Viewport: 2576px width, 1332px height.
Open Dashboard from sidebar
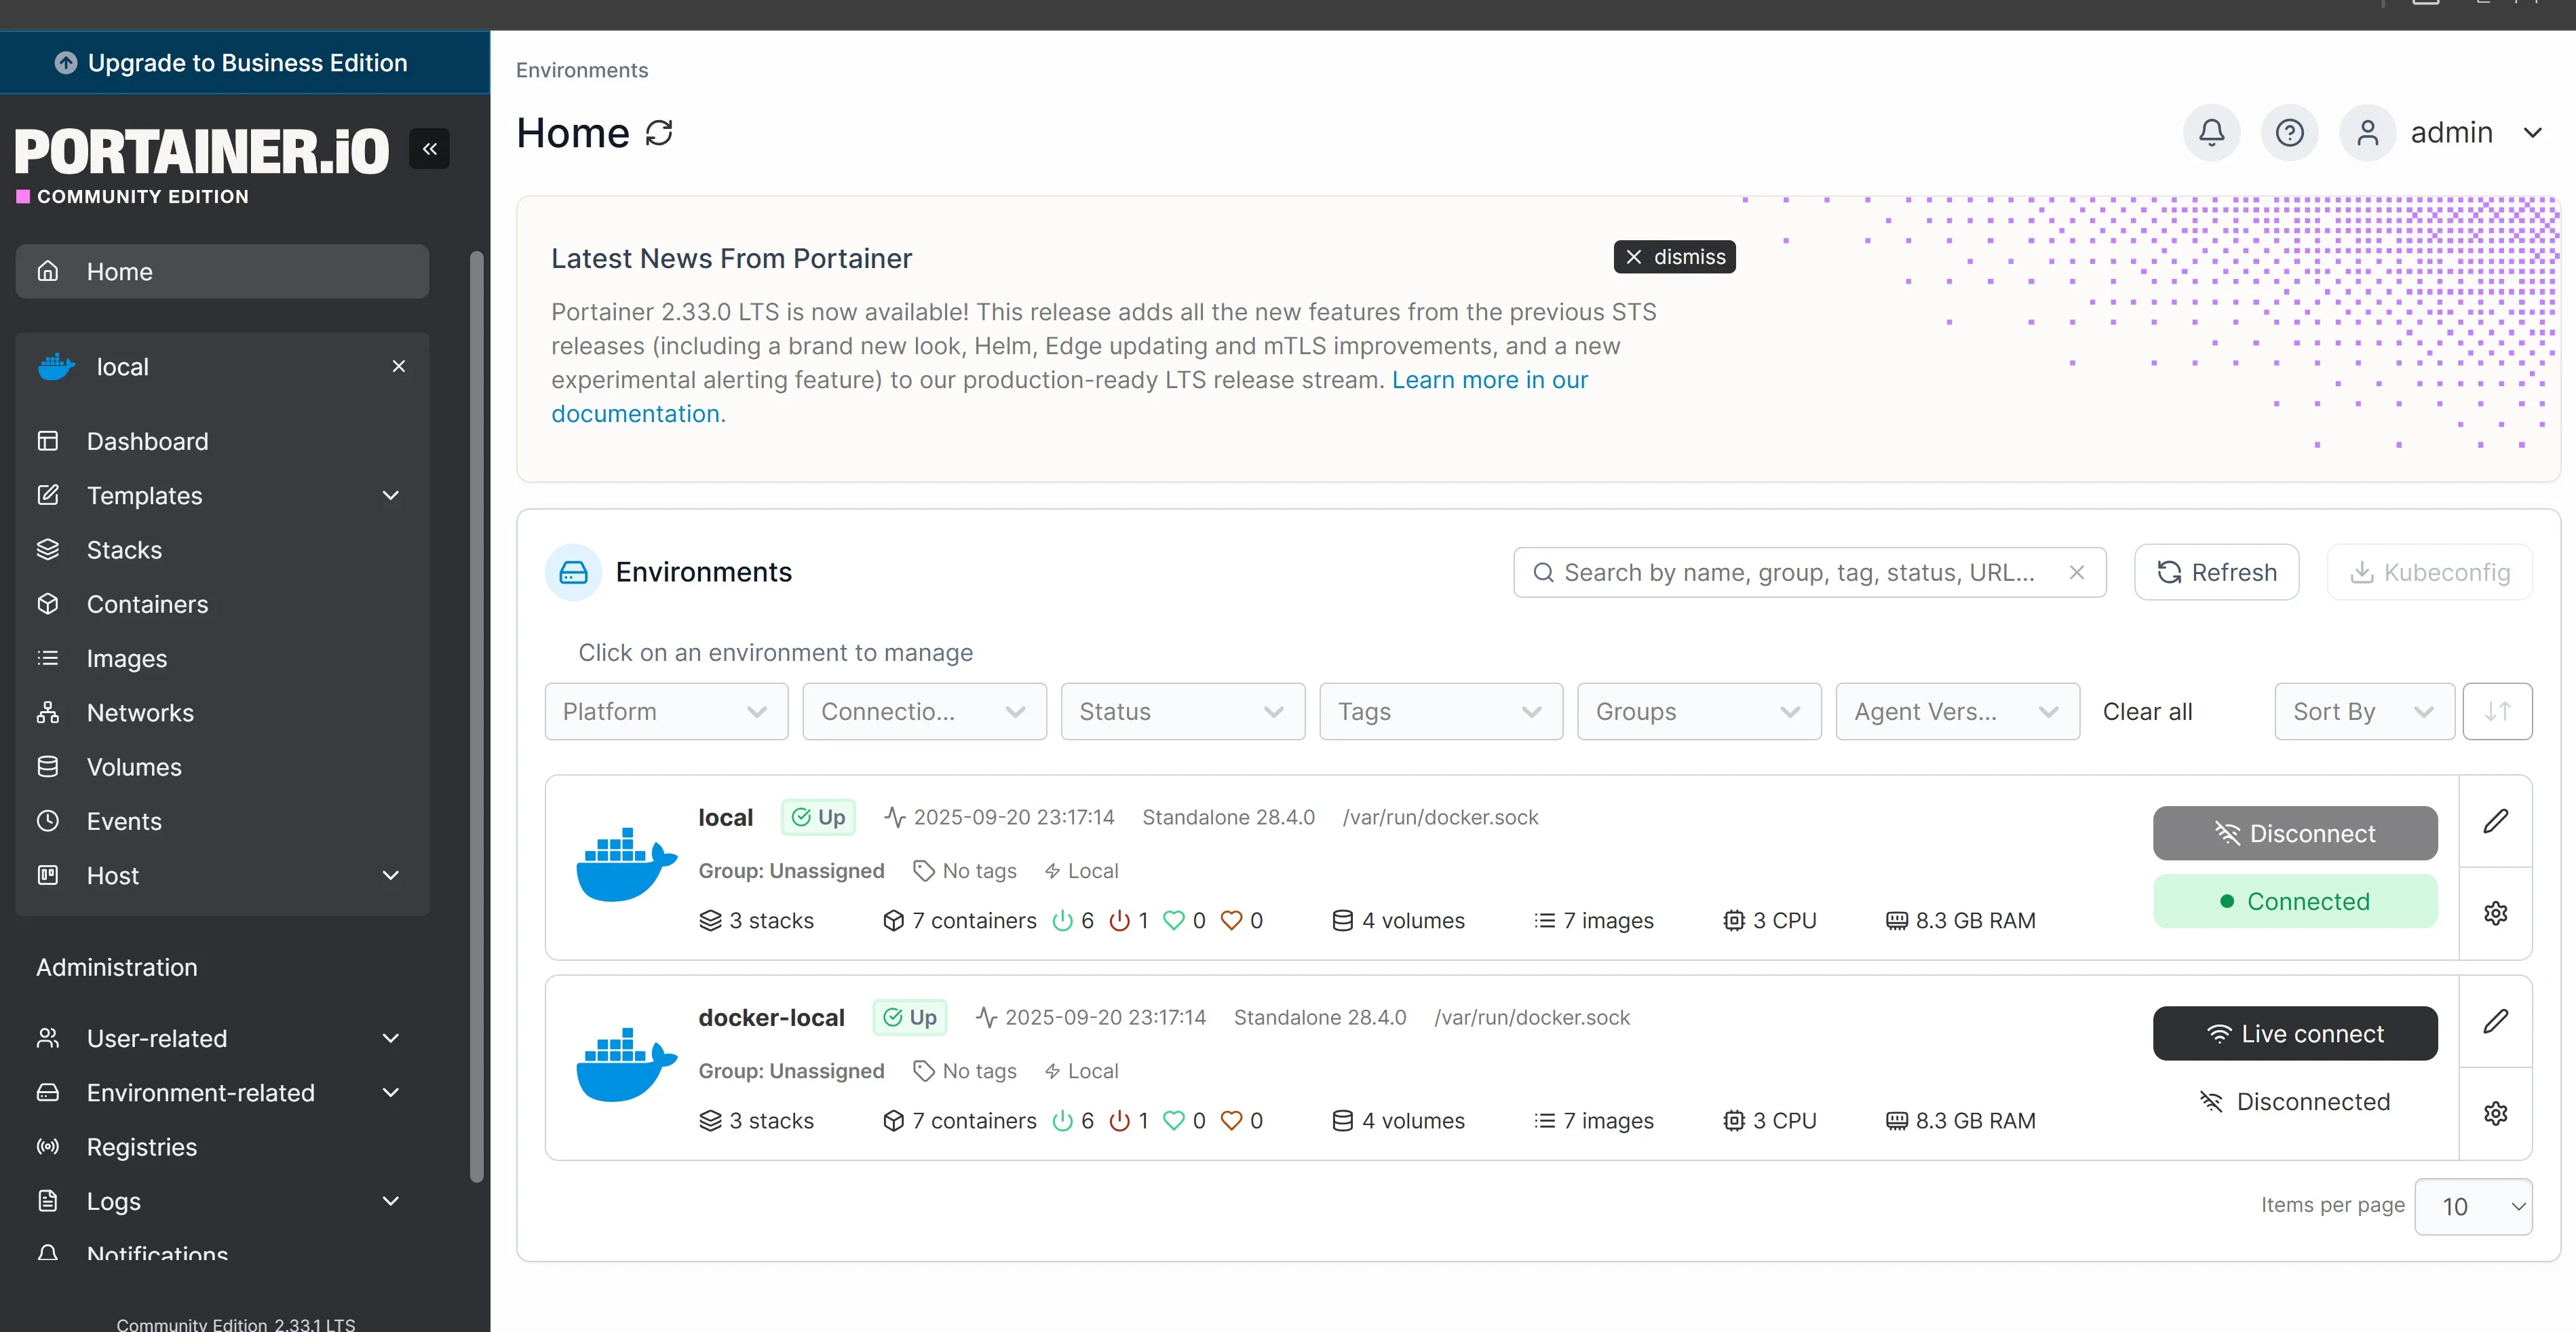222,441
